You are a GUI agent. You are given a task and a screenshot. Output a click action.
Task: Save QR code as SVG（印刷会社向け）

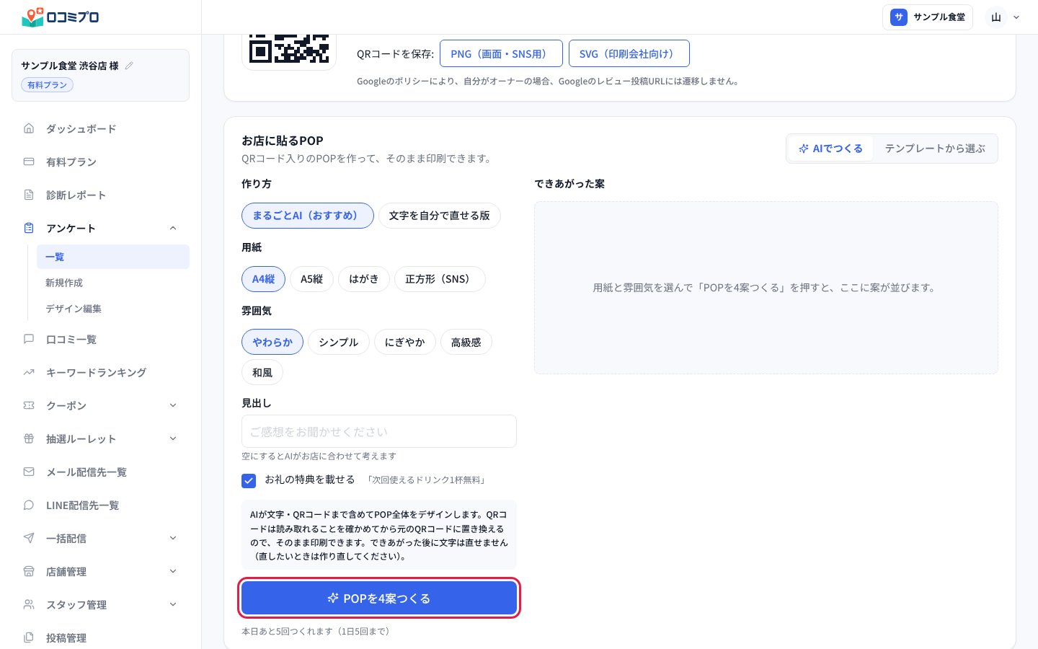pyautogui.click(x=629, y=54)
